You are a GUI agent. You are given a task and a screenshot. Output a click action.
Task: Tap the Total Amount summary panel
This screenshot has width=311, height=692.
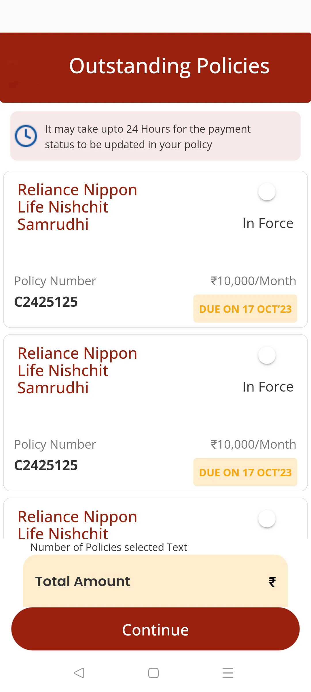click(155, 581)
